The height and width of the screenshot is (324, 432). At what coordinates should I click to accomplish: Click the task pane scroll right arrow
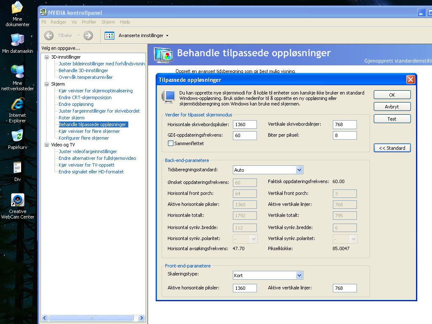tap(141, 318)
